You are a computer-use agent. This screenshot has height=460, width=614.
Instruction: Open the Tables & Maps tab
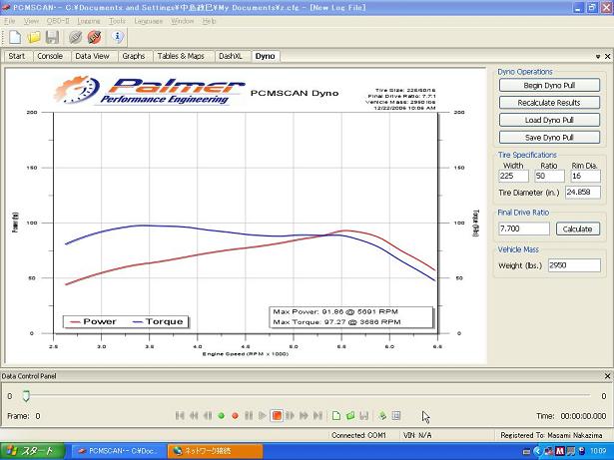pyautogui.click(x=180, y=57)
